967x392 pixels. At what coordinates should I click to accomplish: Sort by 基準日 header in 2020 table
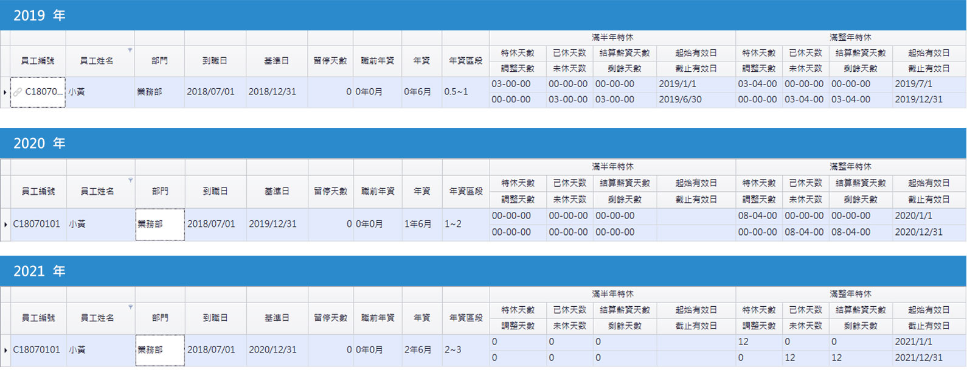pos(277,191)
